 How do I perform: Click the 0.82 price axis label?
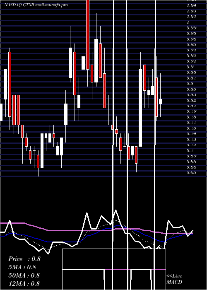[191, 100]
